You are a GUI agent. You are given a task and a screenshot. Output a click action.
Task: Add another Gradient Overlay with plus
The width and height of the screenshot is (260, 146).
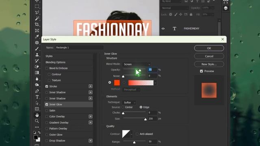pos(90,122)
